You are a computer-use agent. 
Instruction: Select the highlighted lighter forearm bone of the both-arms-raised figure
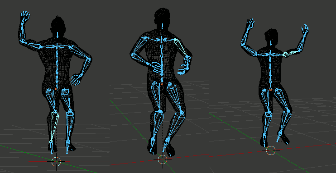coord(291,53)
